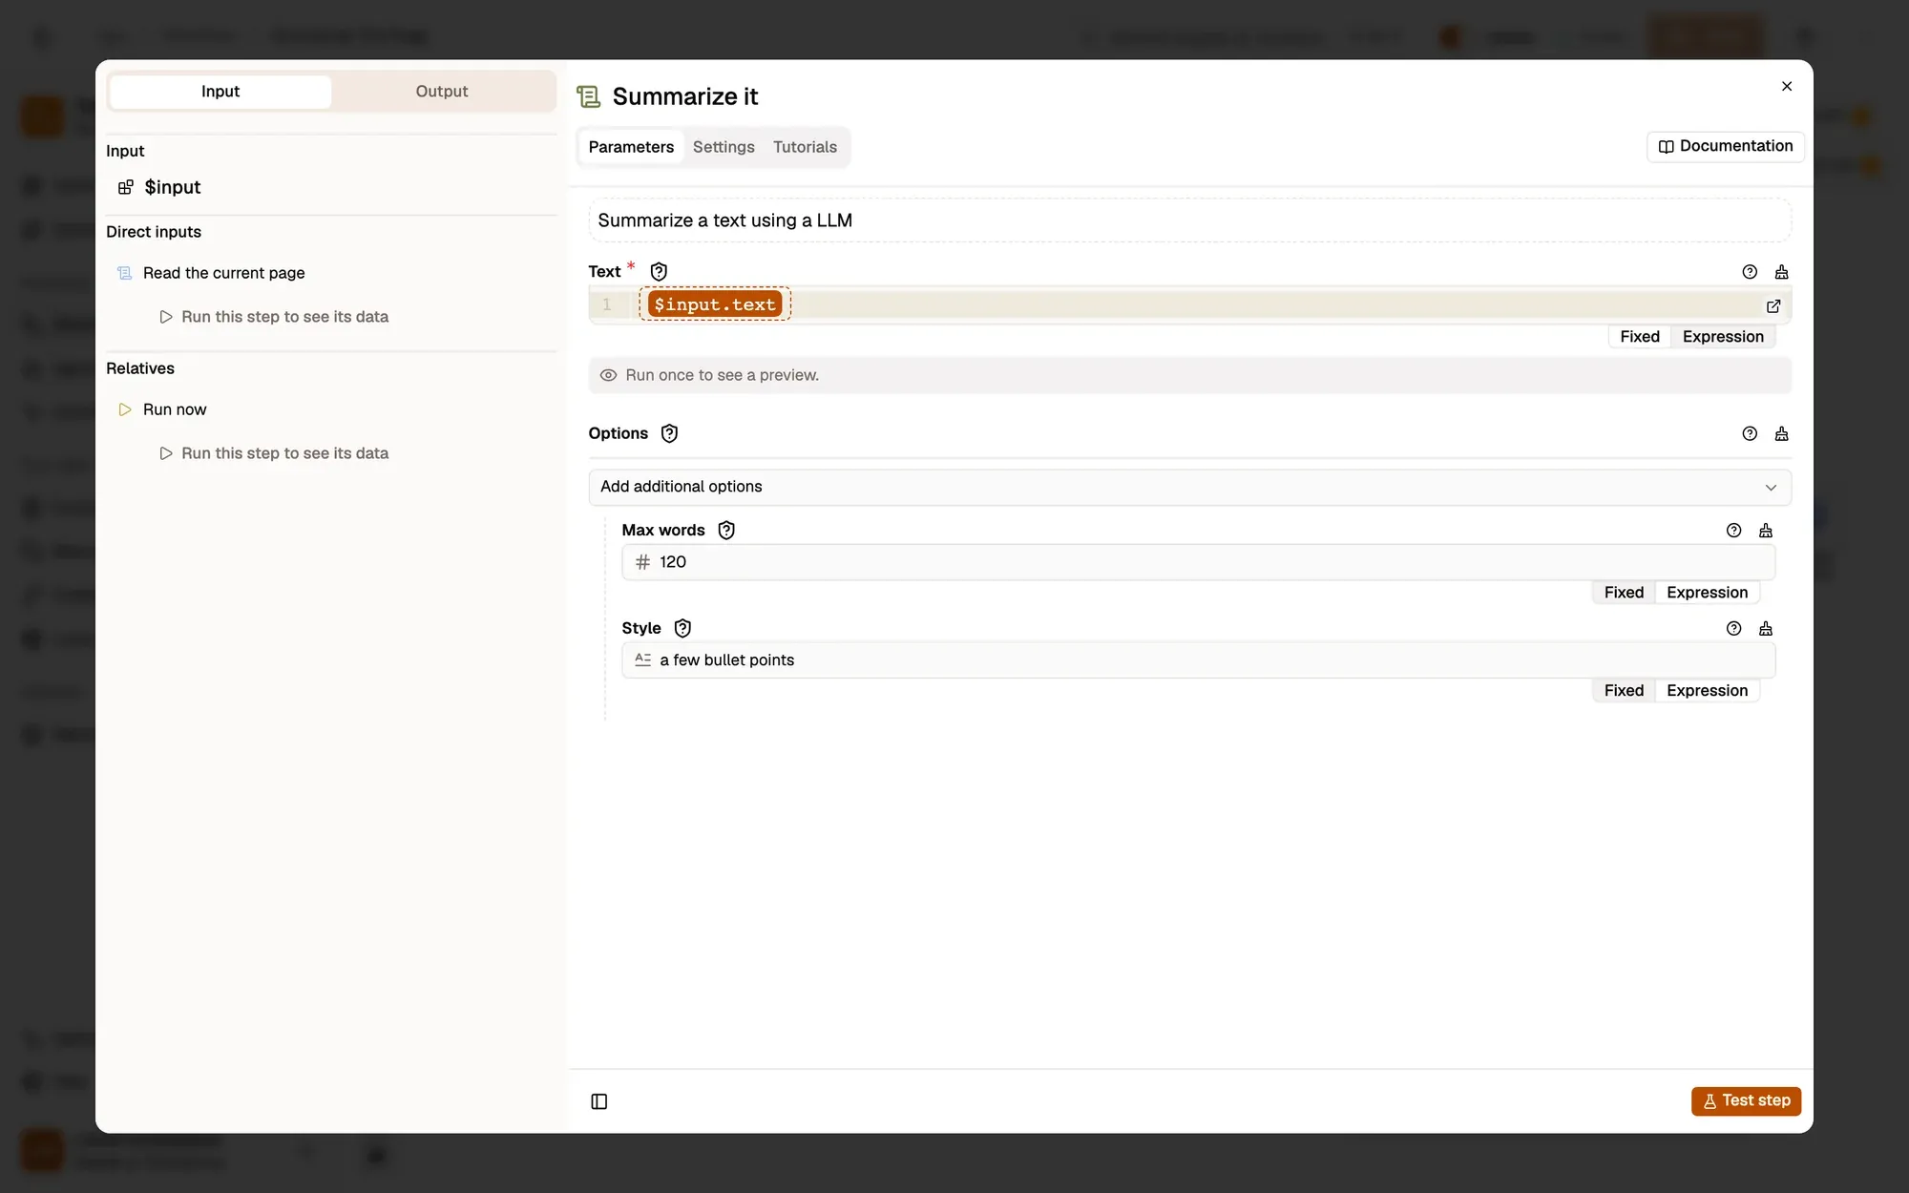The image size is (1909, 1193).
Task: Click the clear brush icon in Max words row
Action: click(x=1766, y=531)
